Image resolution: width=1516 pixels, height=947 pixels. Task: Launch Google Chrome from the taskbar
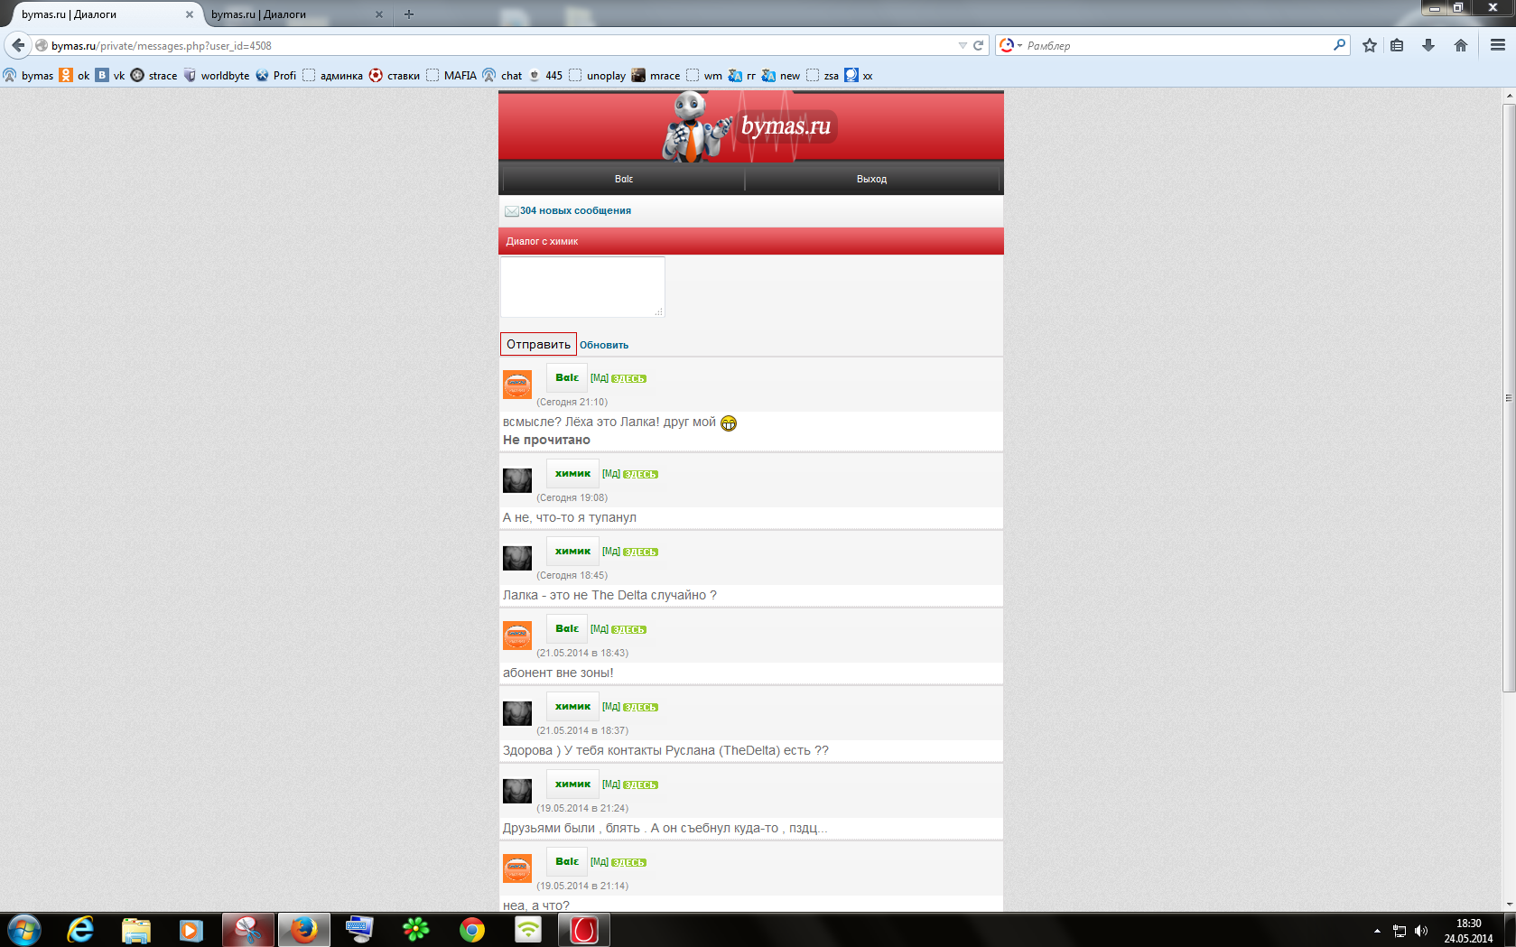point(471,929)
